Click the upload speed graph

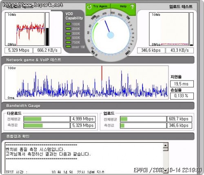pyautogui.click(x=169, y=29)
